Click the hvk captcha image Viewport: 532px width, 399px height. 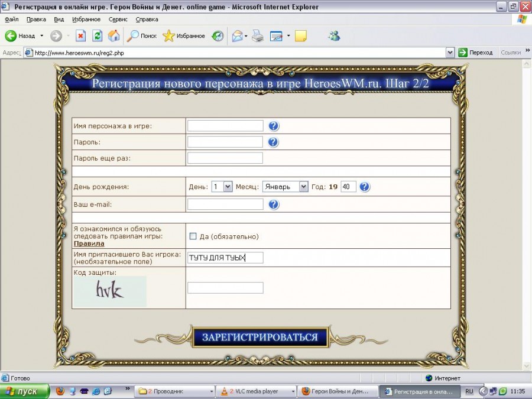click(x=110, y=291)
